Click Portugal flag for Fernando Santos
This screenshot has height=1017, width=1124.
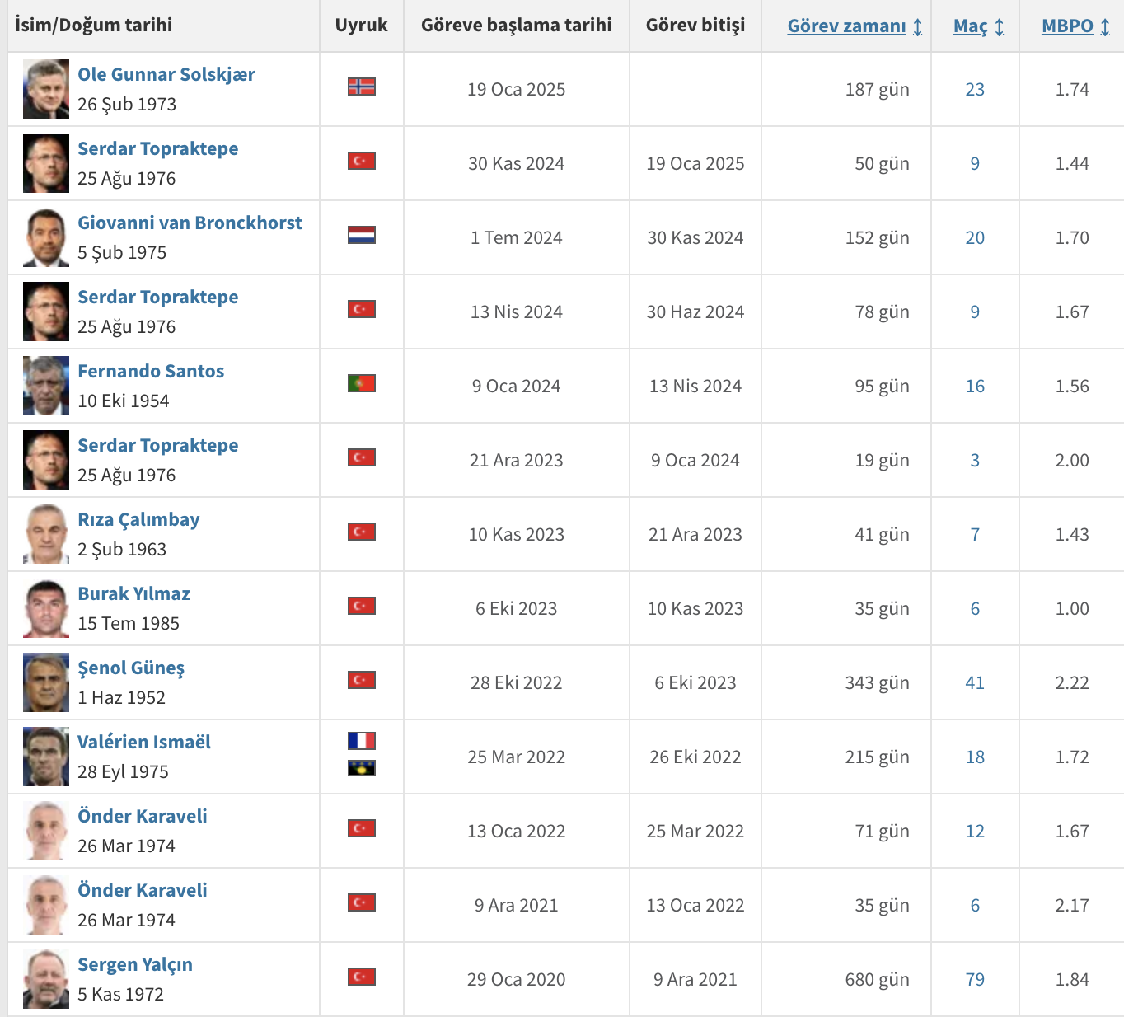click(x=362, y=383)
